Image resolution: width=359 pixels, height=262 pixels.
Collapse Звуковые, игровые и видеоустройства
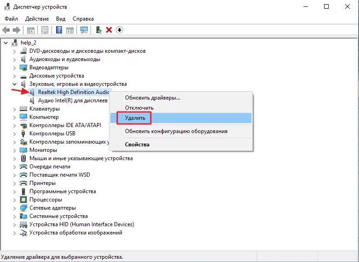pyautogui.click(x=14, y=84)
